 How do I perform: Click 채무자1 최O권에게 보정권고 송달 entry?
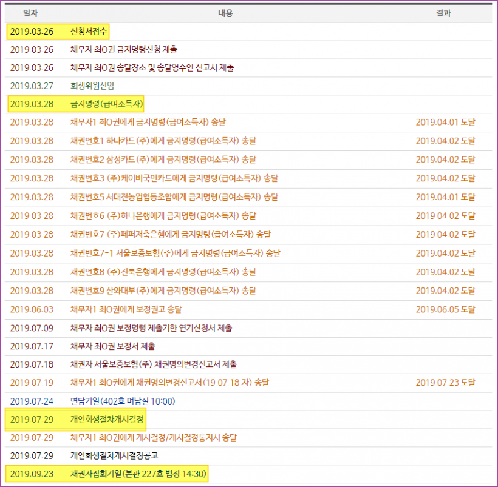coord(126,309)
